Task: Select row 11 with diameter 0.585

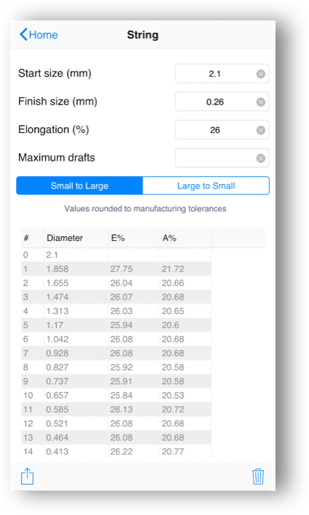Action: pyautogui.click(x=117, y=410)
